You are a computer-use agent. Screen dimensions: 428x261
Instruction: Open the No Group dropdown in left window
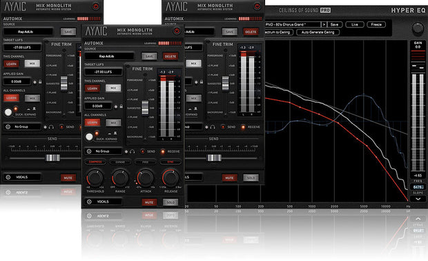[22, 127]
